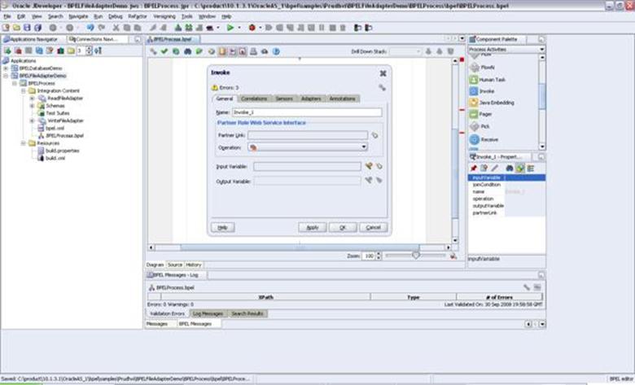Click the red Debug bug icon
The image size is (635, 385).
point(252,28)
